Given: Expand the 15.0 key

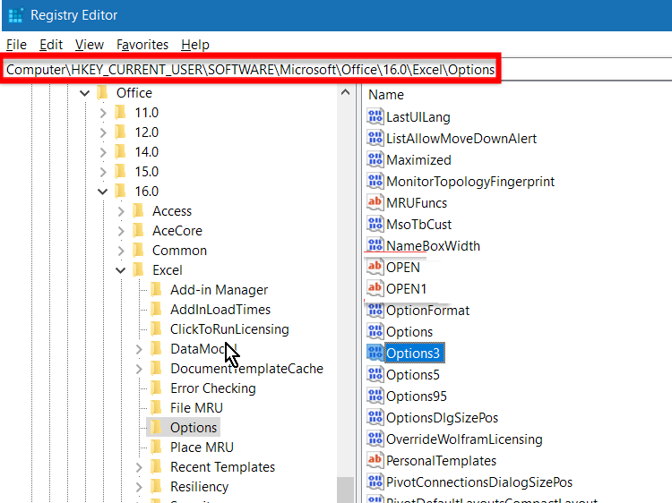Looking at the screenshot, I should click(x=103, y=172).
